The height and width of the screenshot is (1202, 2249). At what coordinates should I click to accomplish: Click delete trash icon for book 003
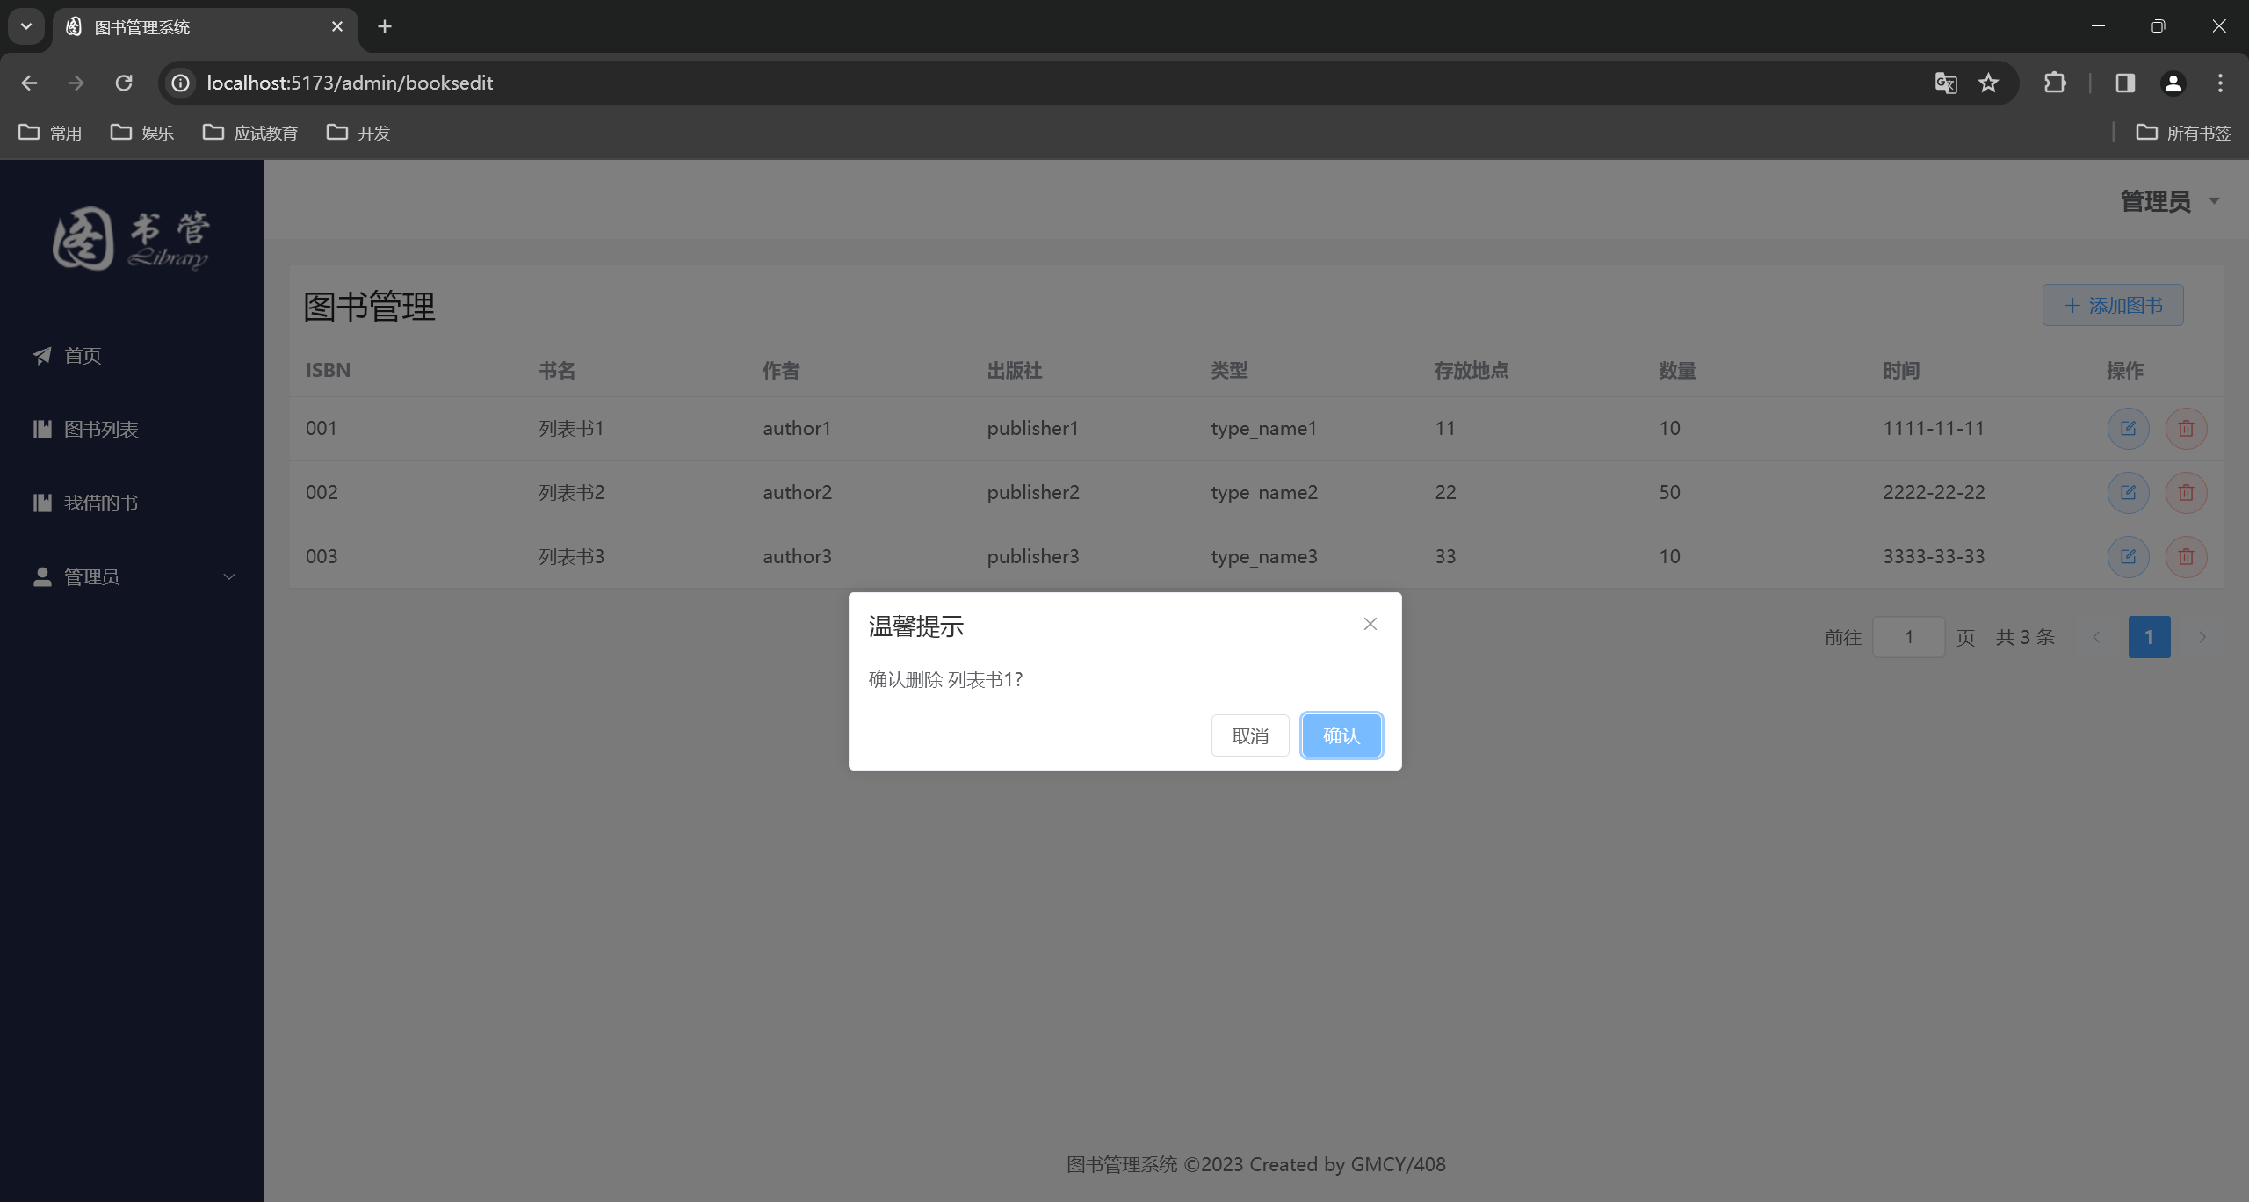point(2186,557)
